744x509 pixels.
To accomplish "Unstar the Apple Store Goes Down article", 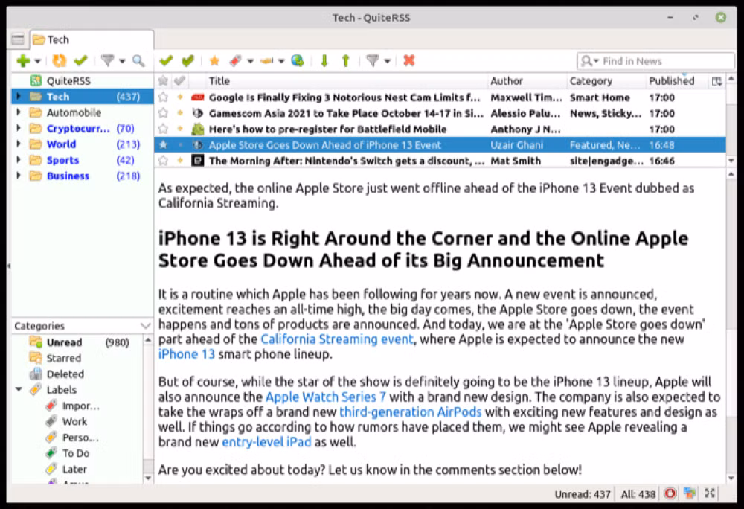I will tap(163, 144).
